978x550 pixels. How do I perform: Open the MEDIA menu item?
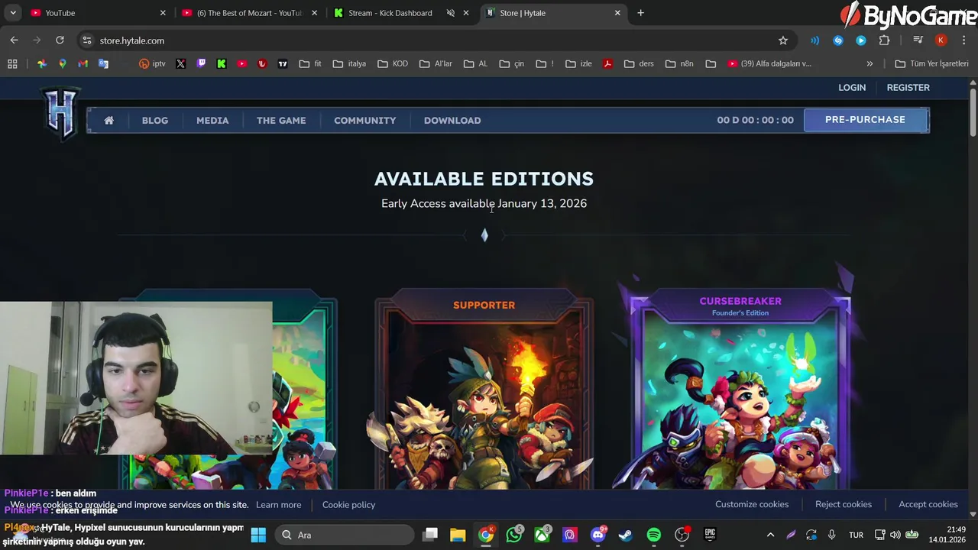point(212,120)
